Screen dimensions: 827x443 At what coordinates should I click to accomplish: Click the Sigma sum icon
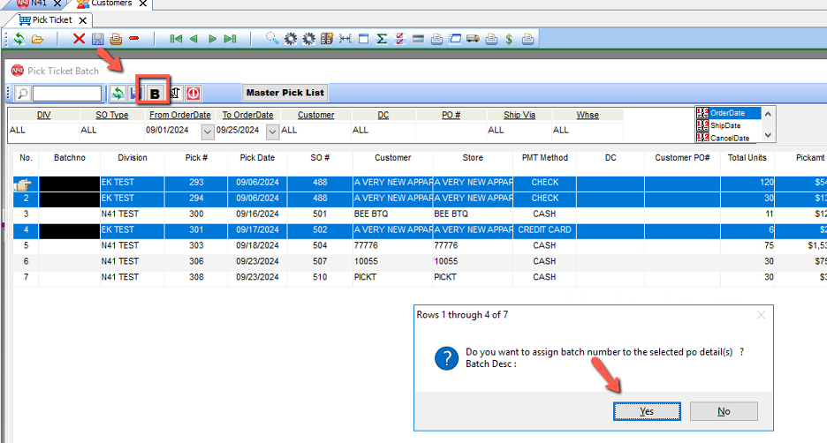pyautogui.click(x=382, y=39)
